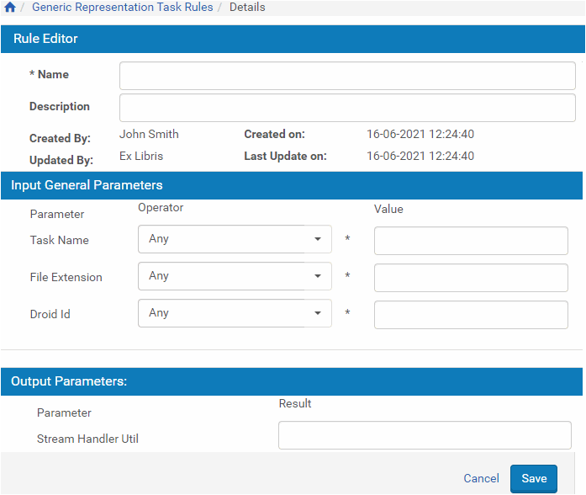Click the Task Name value field
This screenshot has width=586, height=495.
(471, 241)
